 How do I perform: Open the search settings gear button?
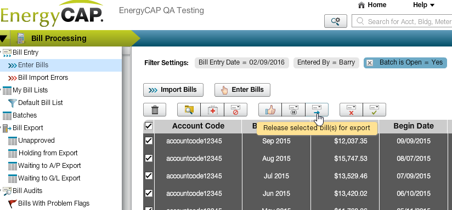pos(336,21)
